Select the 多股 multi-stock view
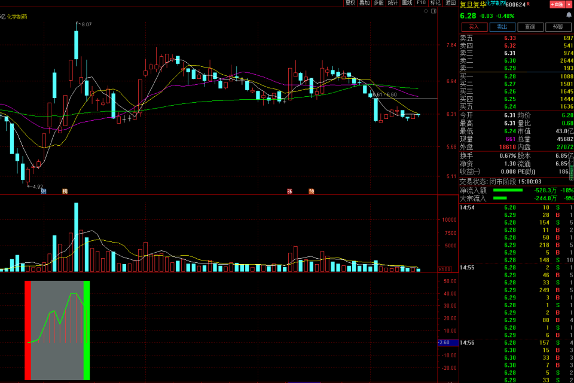Screen dimensions: 574x383 click(x=378, y=3)
